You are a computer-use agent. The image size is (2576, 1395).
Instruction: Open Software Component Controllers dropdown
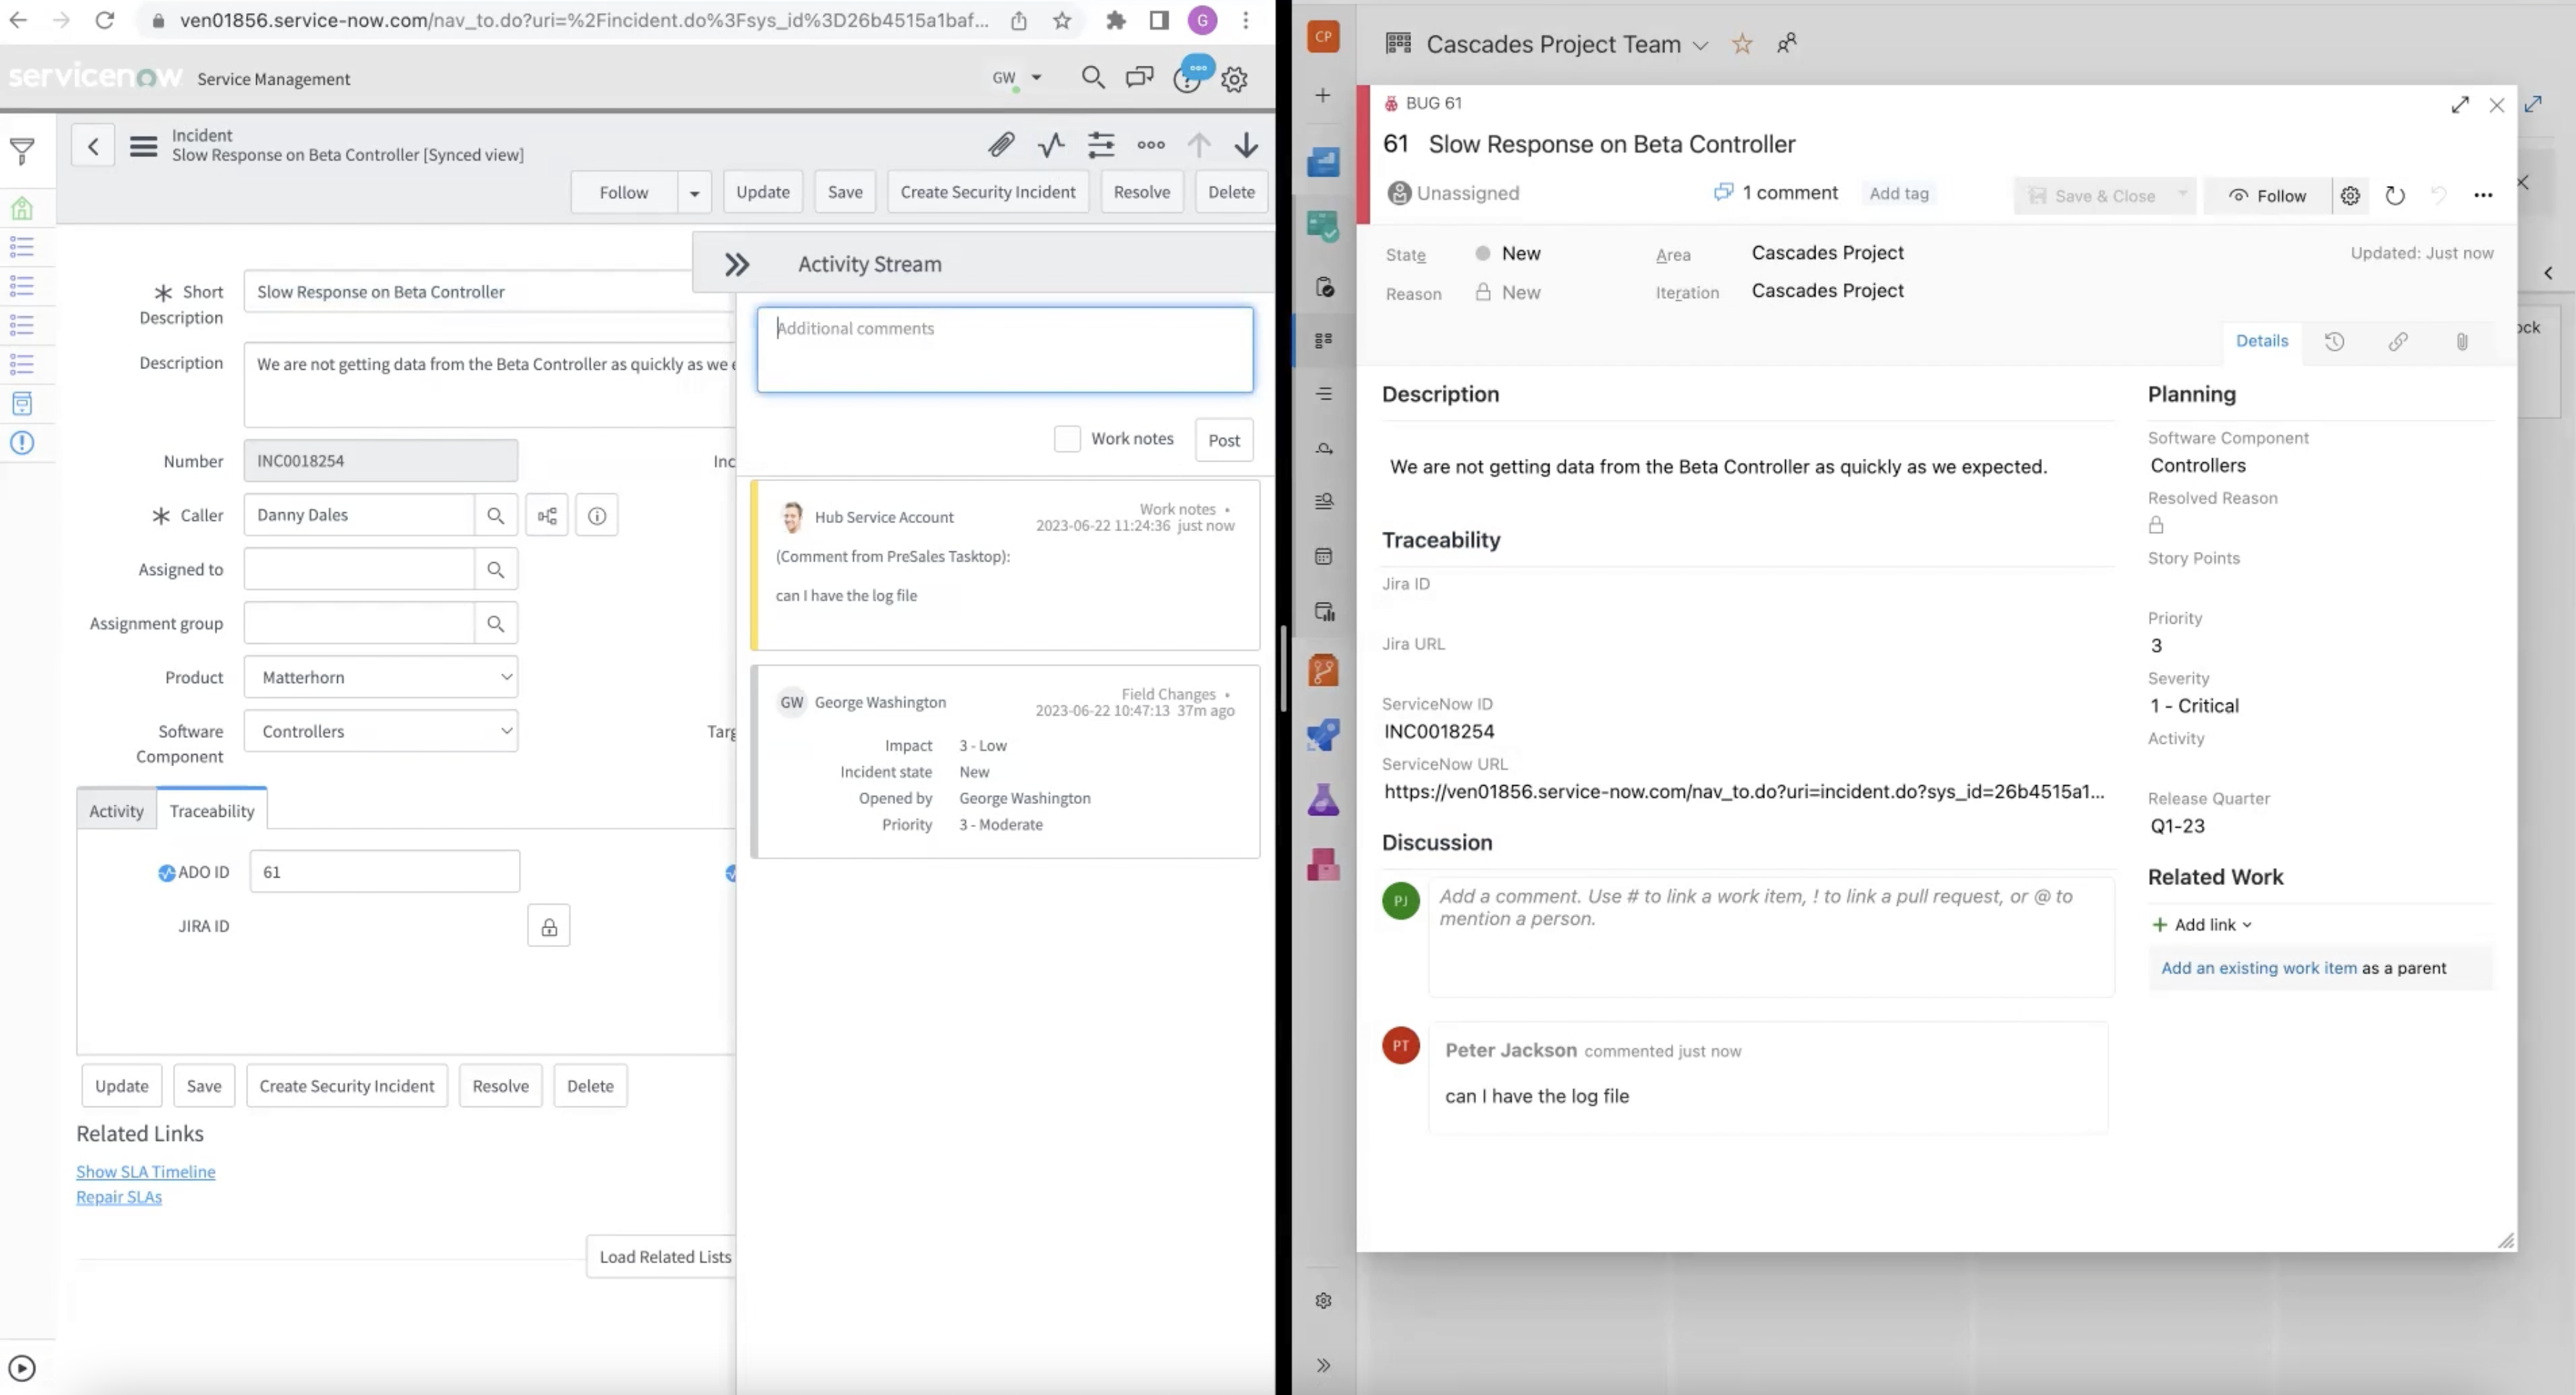coord(381,731)
